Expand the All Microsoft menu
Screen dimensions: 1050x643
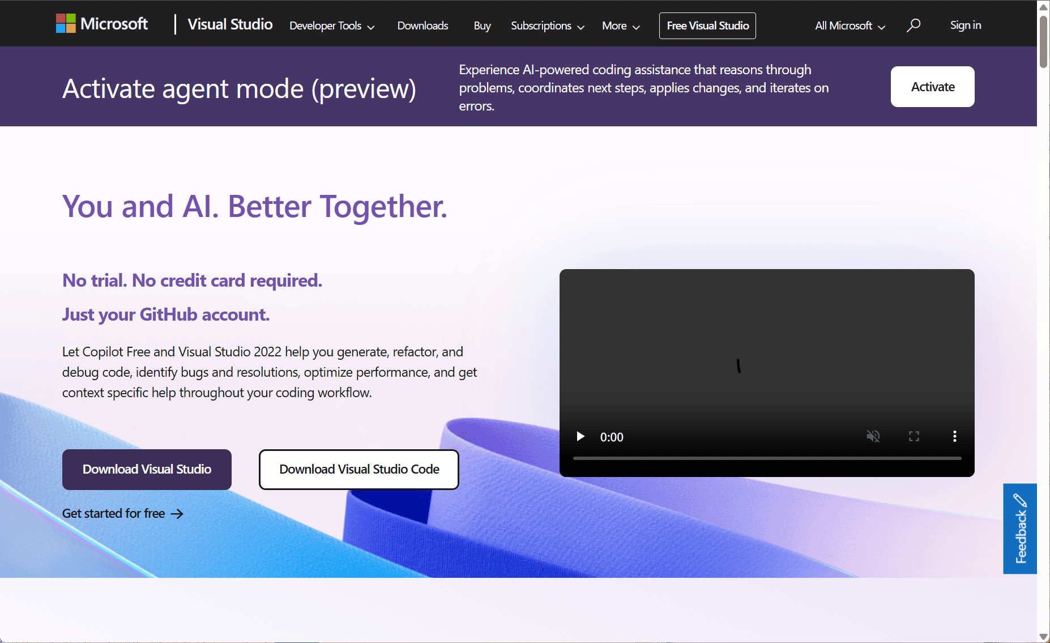(x=848, y=25)
